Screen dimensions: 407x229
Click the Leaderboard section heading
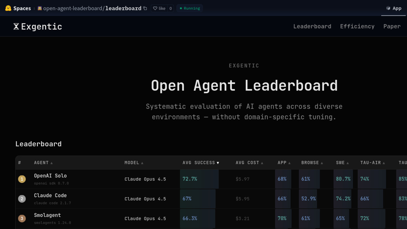tap(38, 144)
